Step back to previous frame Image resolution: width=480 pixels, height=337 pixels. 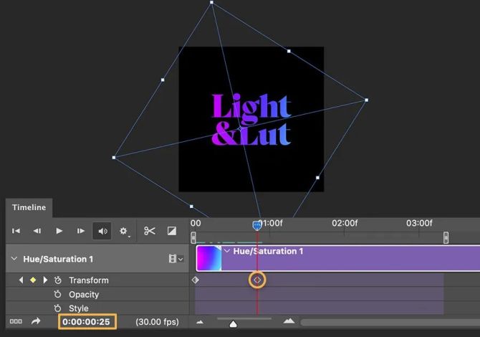37,231
